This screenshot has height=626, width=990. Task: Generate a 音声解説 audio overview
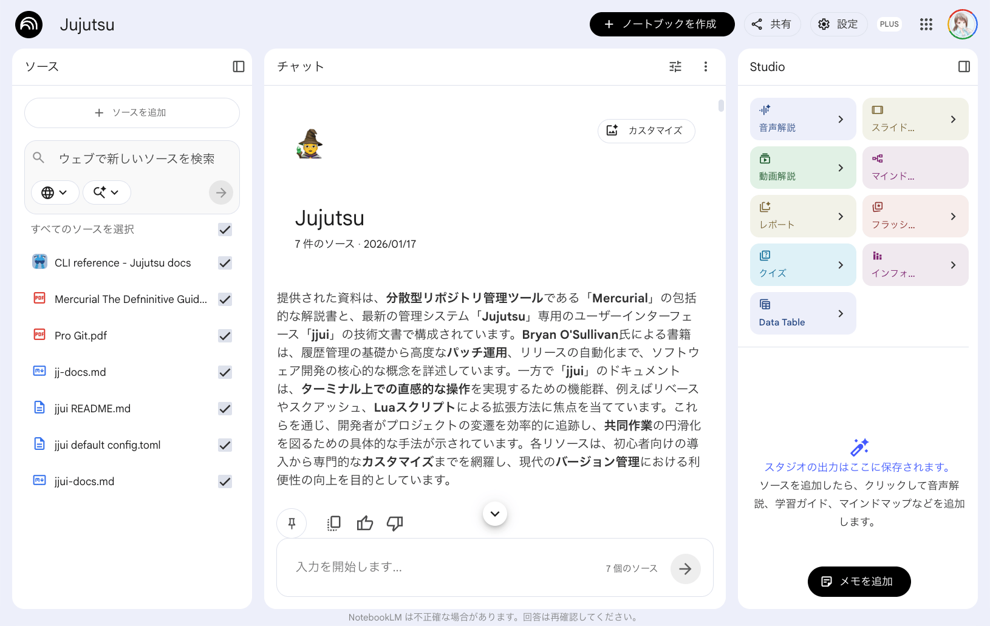click(x=803, y=118)
